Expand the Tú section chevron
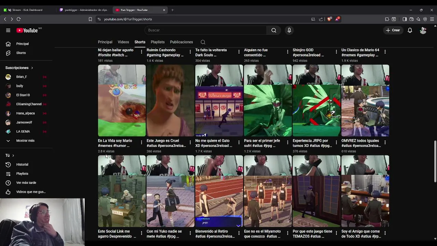This screenshot has width=437, height=246. [13, 155]
